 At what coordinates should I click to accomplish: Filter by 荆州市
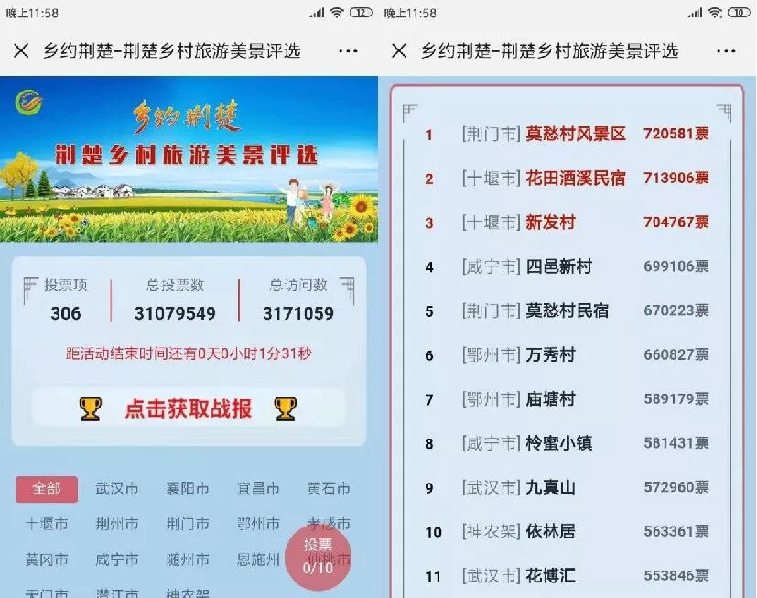click(x=117, y=524)
